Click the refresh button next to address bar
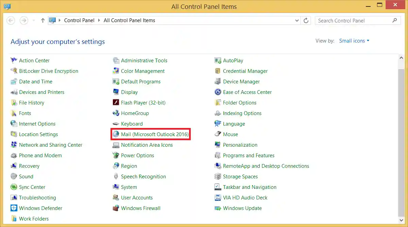 coord(306,20)
